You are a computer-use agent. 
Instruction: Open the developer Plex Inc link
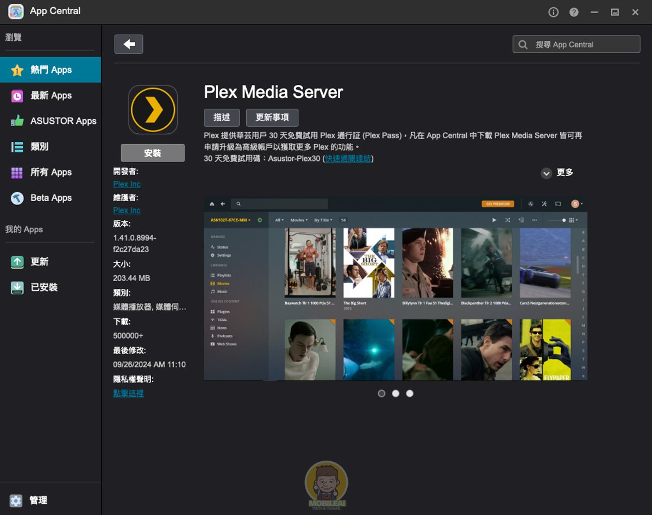127,184
